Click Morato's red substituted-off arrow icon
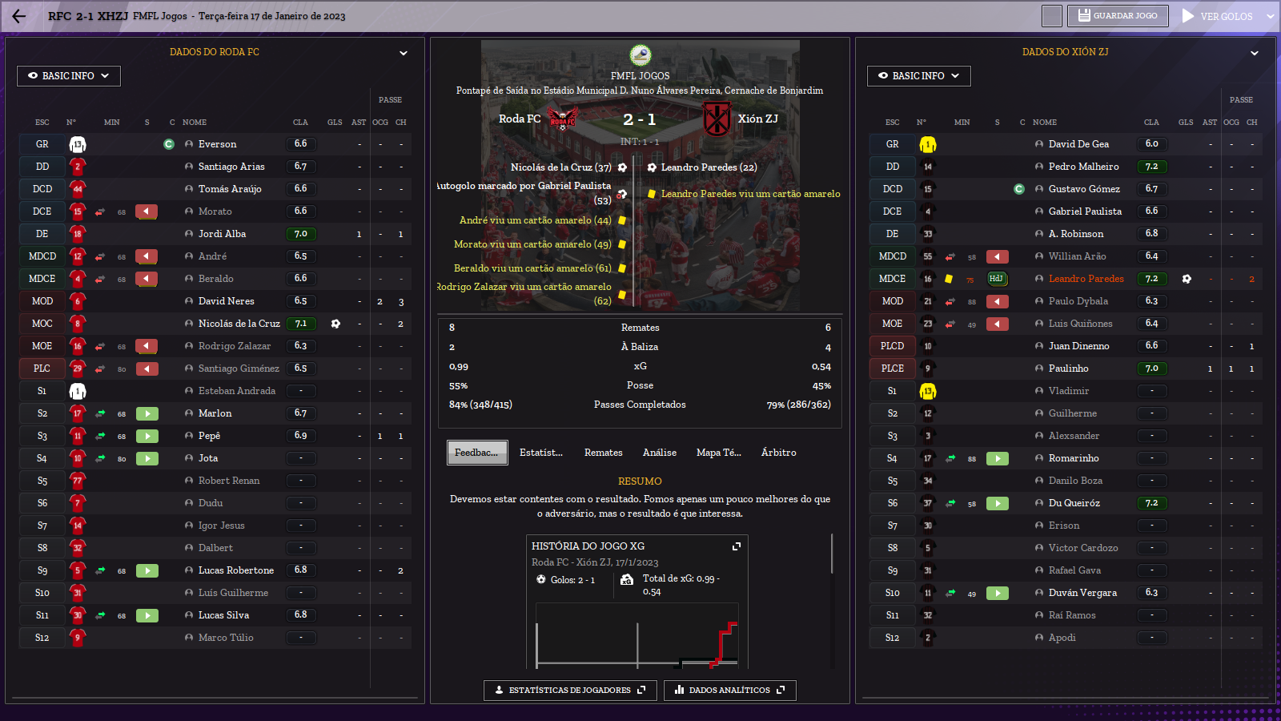 point(147,211)
